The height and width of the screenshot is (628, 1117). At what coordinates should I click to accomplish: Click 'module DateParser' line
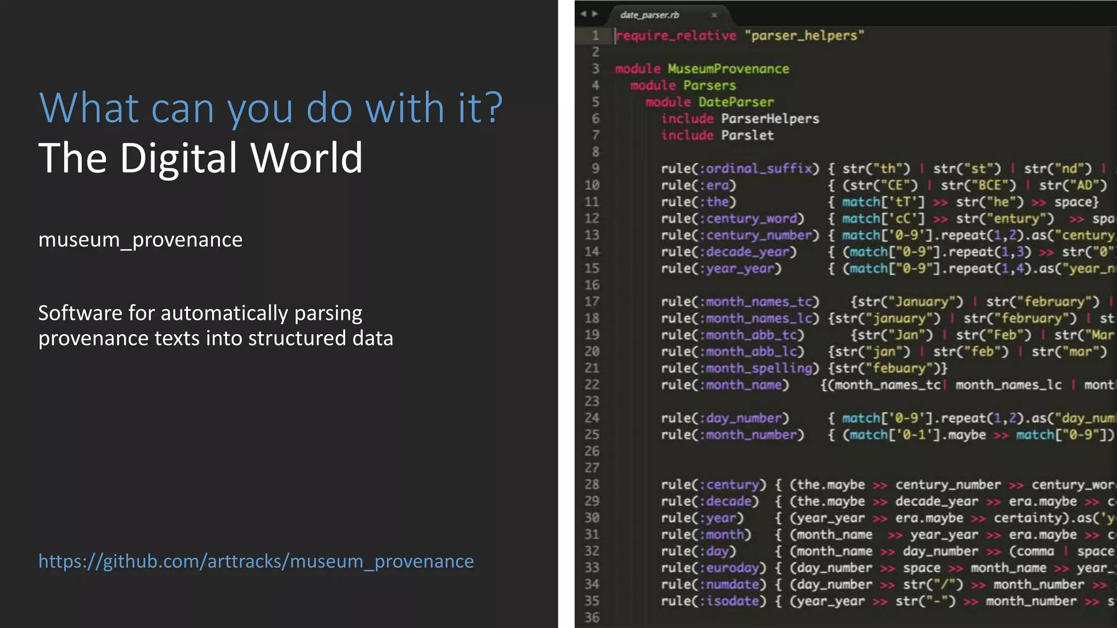(x=710, y=102)
